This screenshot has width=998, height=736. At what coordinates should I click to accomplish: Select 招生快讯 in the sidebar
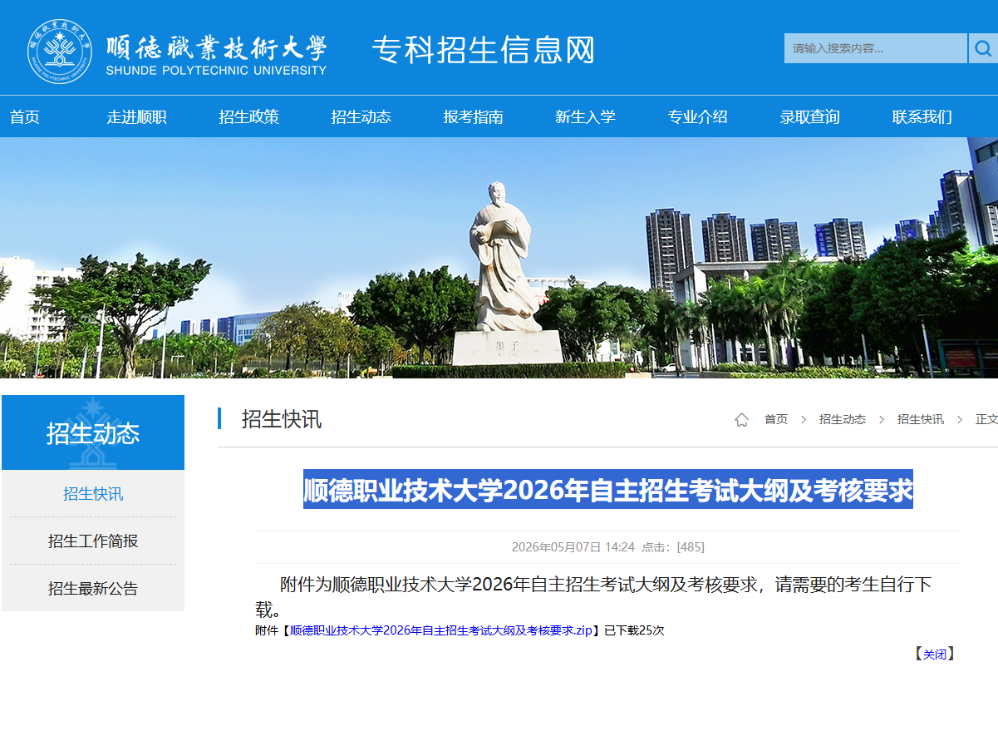[x=93, y=494]
